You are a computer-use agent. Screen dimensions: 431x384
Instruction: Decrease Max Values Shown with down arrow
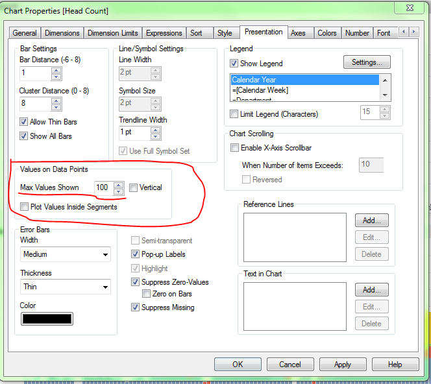click(x=119, y=191)
